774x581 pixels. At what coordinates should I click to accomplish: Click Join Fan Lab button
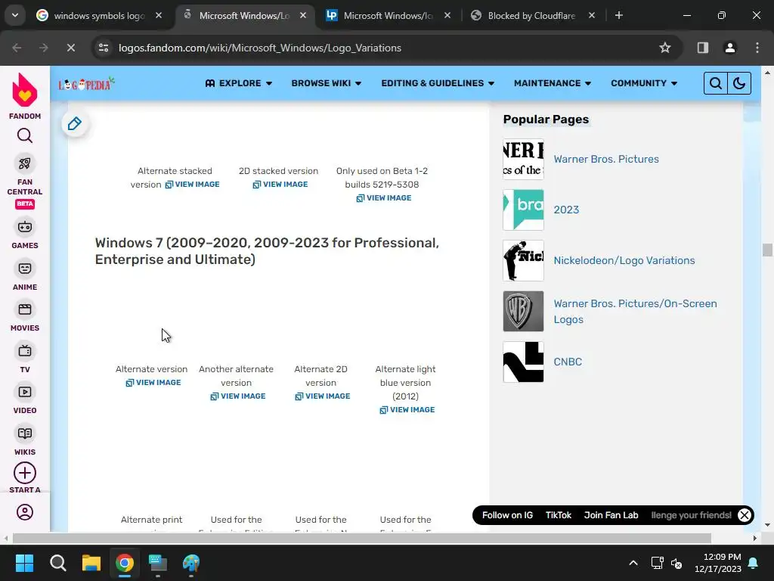(x=611, y=515)
